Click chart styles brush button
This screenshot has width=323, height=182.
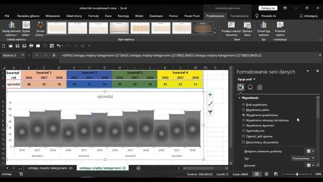pos(210,104)
